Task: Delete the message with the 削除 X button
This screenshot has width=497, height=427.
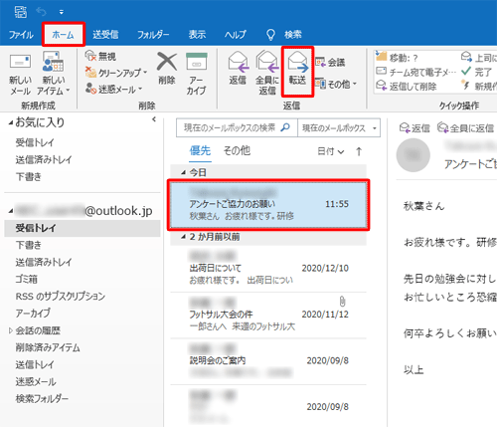Action: 167,69
